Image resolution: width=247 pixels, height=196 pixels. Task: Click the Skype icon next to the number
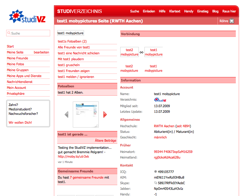[x=156, y=183]
